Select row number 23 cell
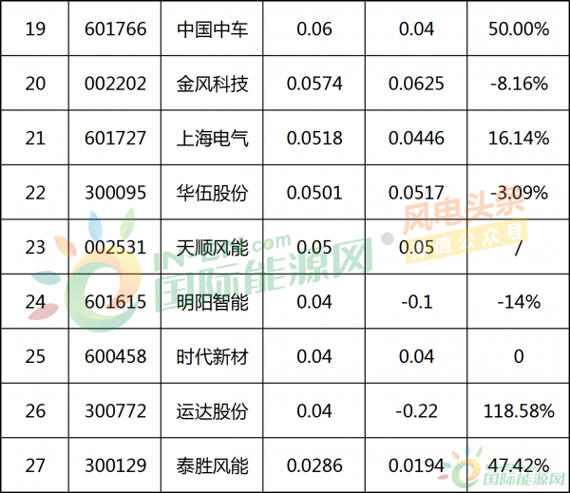Viewport: 570px width, 493px height. (35, 247)
